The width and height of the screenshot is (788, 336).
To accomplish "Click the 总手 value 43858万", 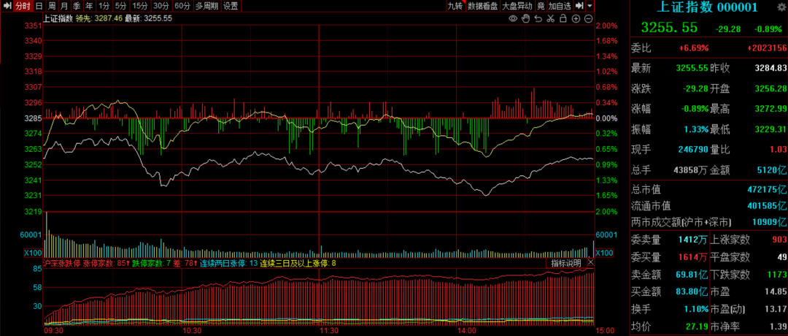I will [x=689, y=170].
